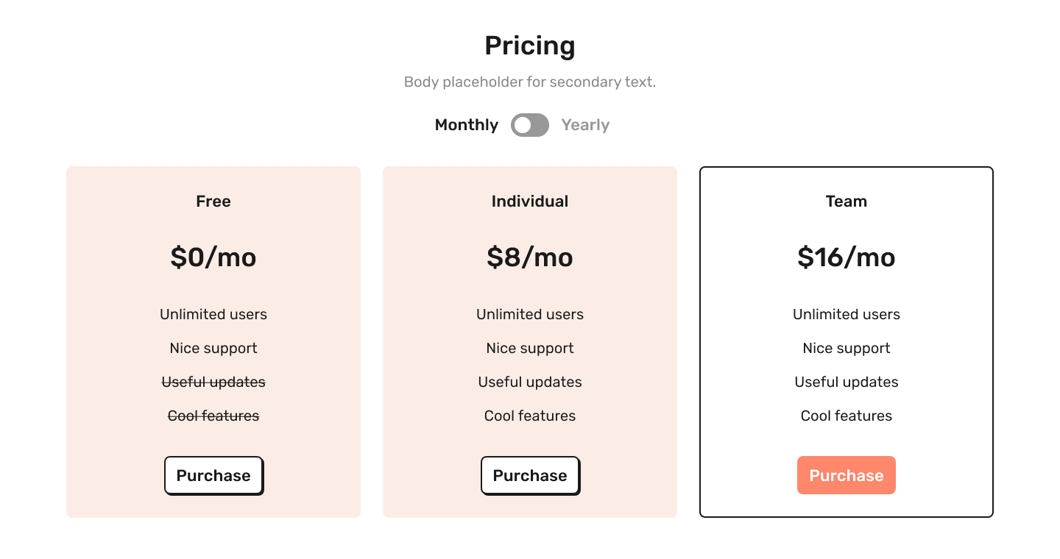Viewport: 1060px width, 559px height.
Task: Click the Free plan title
Action: 213,202
